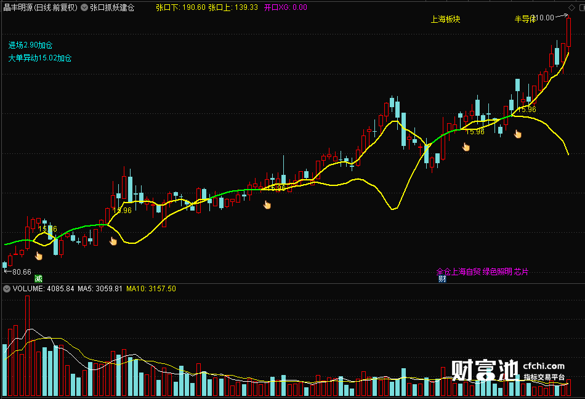Click the hand pointer beside the 80.66 low
The width and height of the screenshot is (585, 399).
point(38,256)
